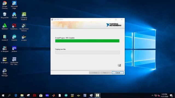This screenshot has height=98, width=175.
Task: Select the CodeVision desktop shortcut
Action: [14, 26]
